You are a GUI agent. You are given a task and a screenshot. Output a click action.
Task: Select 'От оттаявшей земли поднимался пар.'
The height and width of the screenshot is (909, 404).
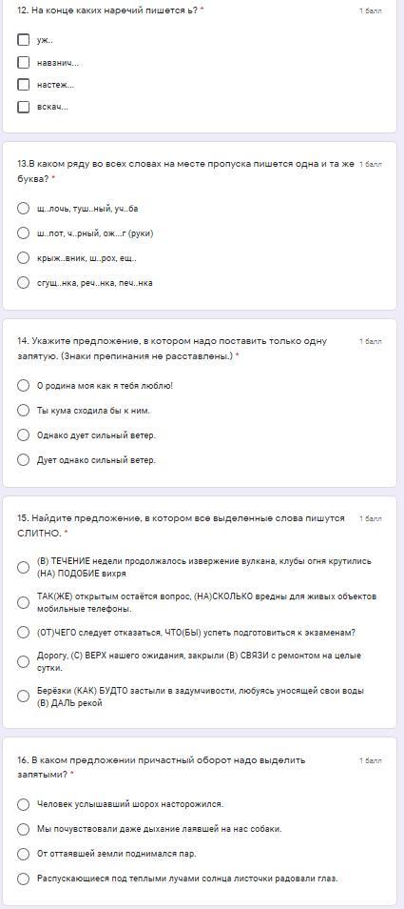pyautogui.click(x=23, y=854)
